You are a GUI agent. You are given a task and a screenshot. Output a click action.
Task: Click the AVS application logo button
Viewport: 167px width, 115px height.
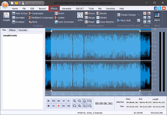[x=5, y=4]
